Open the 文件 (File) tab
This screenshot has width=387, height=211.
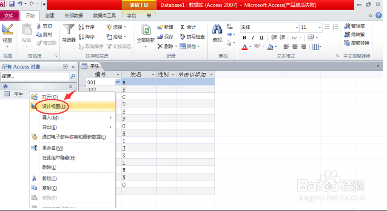pos(9,16)
